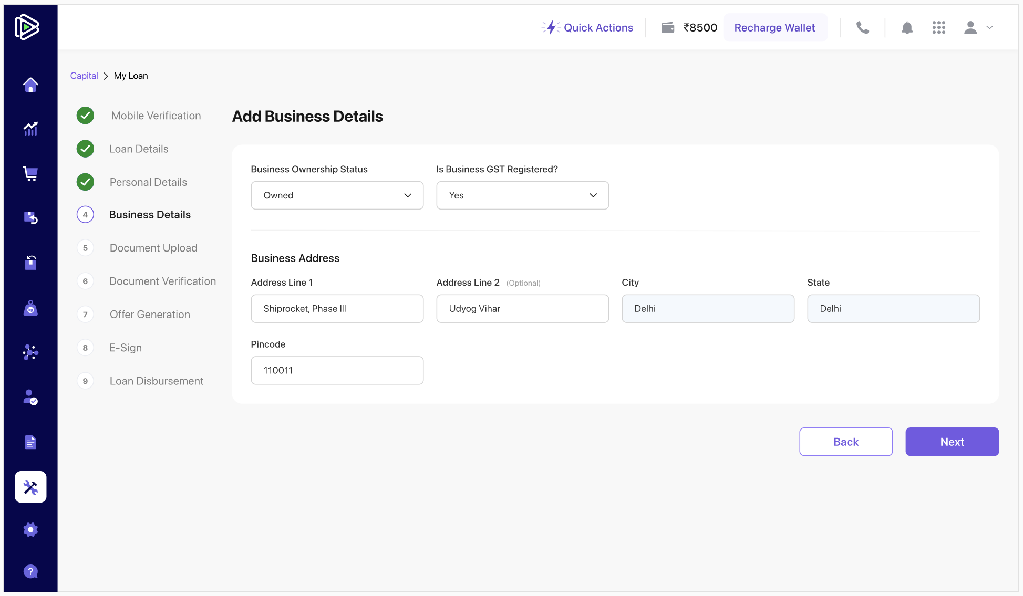Open the Capital breadcrumb link
Screen dimensions: 1023x596
pos(84,76)
